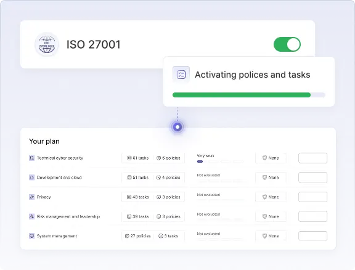
Task: Click empty box in Technical cyber security row
Action: pyautogui.click(x=312, y=158)
